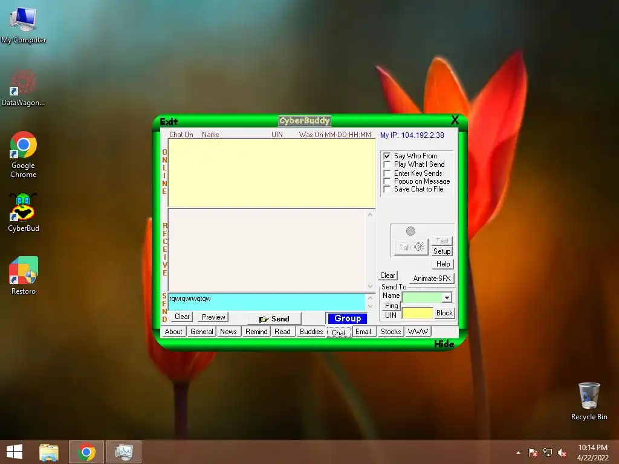Switch to General tab

tap(202, 332)
